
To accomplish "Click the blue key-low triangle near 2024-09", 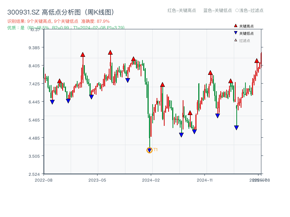I will (x=194, y=132).
